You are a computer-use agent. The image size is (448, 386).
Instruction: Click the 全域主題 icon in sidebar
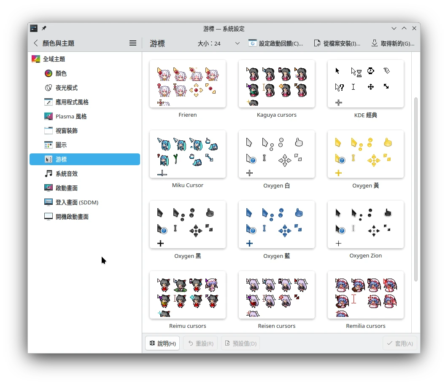[36, 59]
